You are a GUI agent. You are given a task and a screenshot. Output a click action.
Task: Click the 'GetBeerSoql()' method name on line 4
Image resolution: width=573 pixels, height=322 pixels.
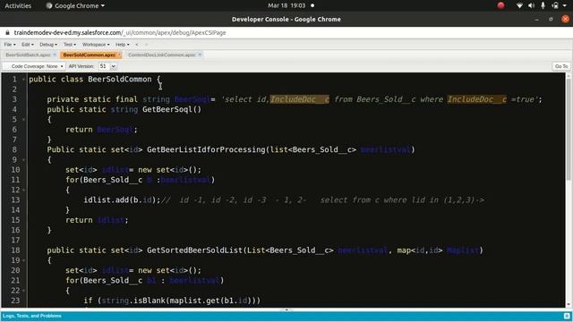(x=172, y=109)
